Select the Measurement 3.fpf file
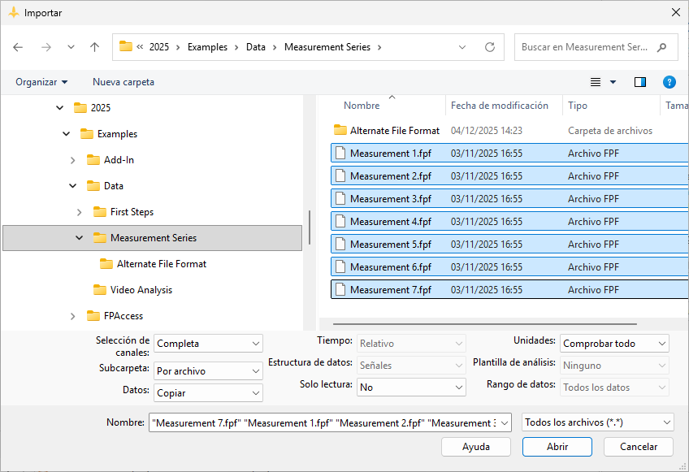Image resolution: width=689 pixels, height=472 pixels. click(390, 199)
